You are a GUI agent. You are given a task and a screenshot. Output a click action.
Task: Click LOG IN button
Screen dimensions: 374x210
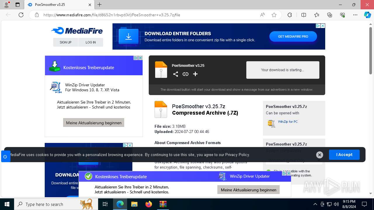click(91, 42)
